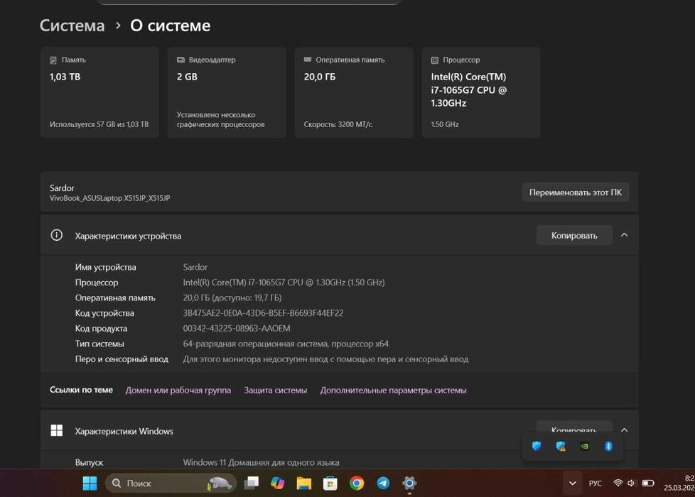The image size is (695, 497).
Task: Open the Bluetooth tray icon
Action: pos(608,446)
